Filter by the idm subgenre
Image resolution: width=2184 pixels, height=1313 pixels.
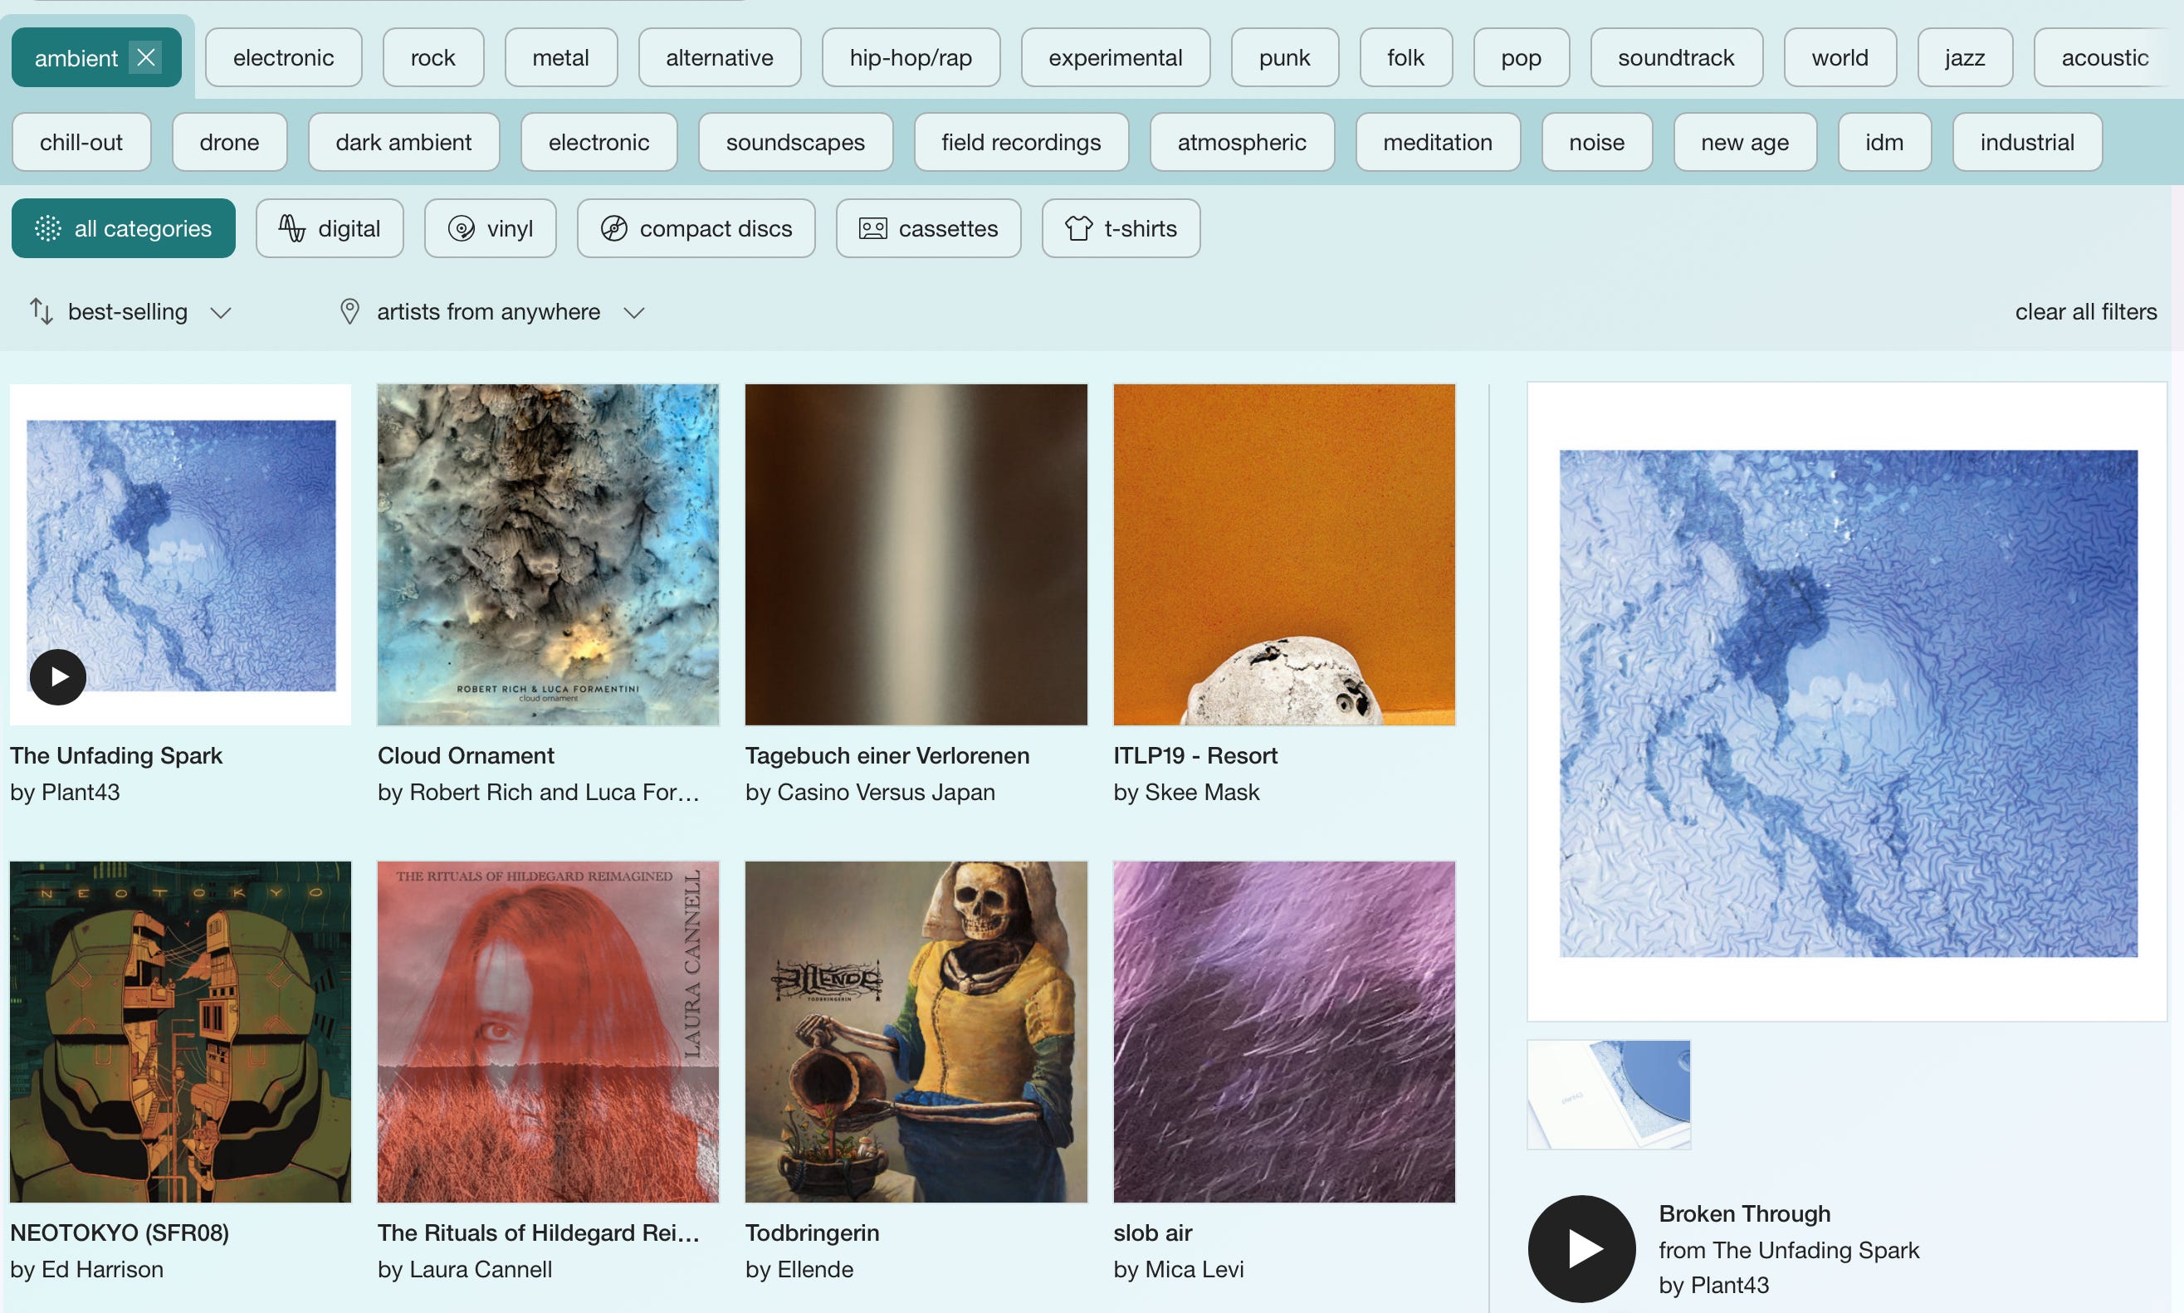[x=1884, y=142]
